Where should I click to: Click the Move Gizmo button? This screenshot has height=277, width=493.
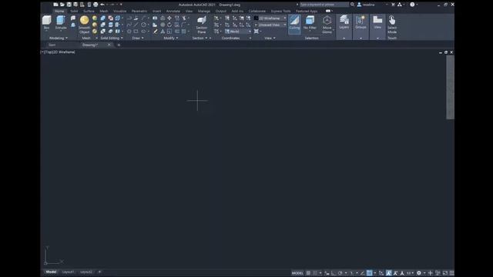(x=327, y=24)
